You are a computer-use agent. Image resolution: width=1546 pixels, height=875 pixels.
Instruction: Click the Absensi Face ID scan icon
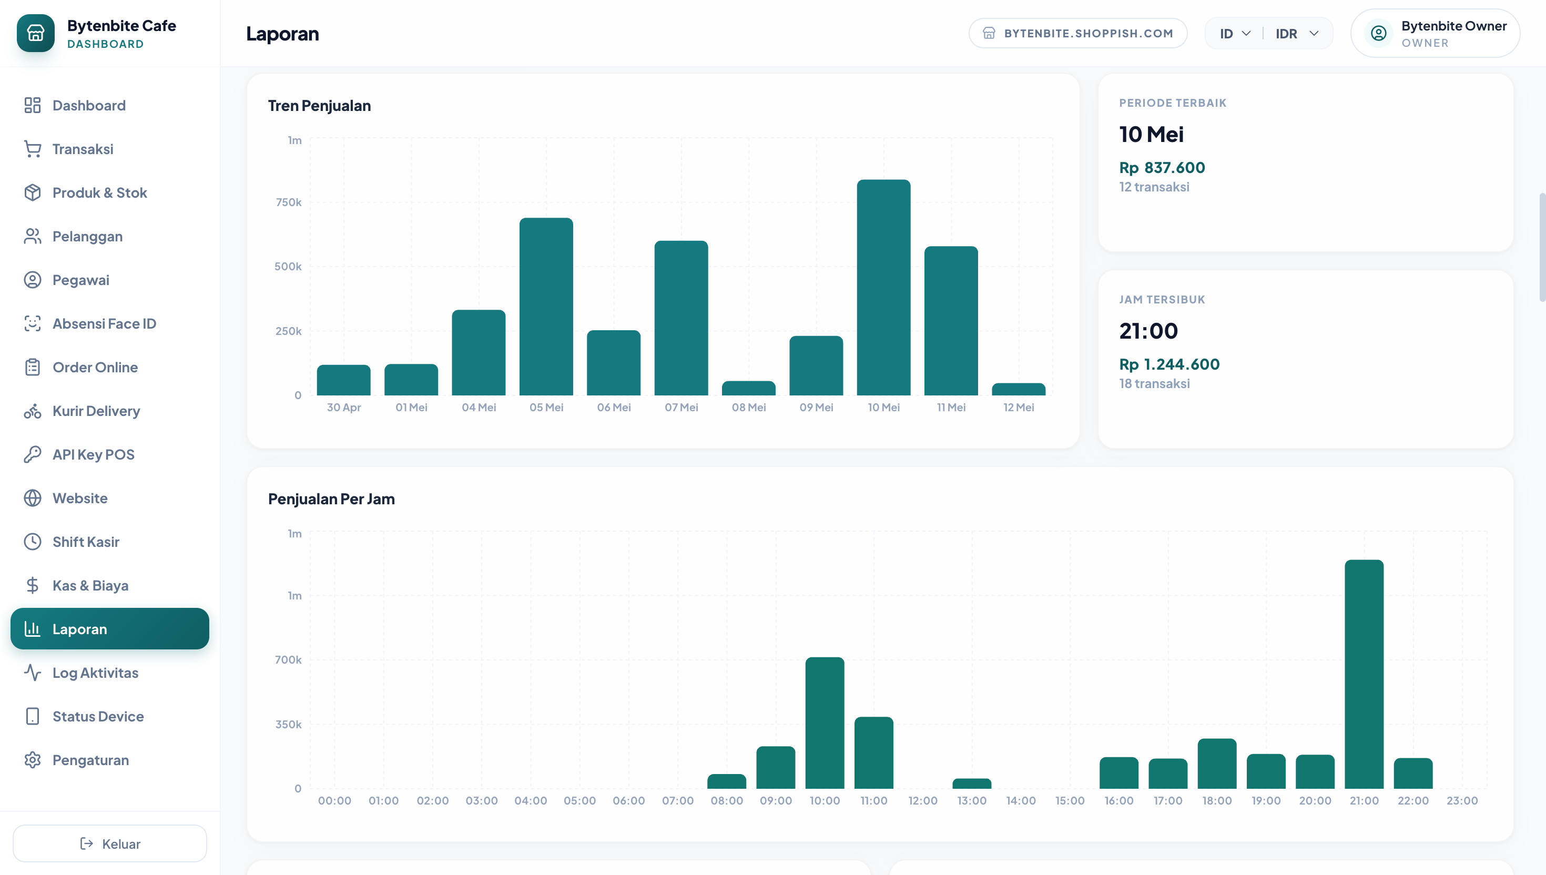pos(33,323)
